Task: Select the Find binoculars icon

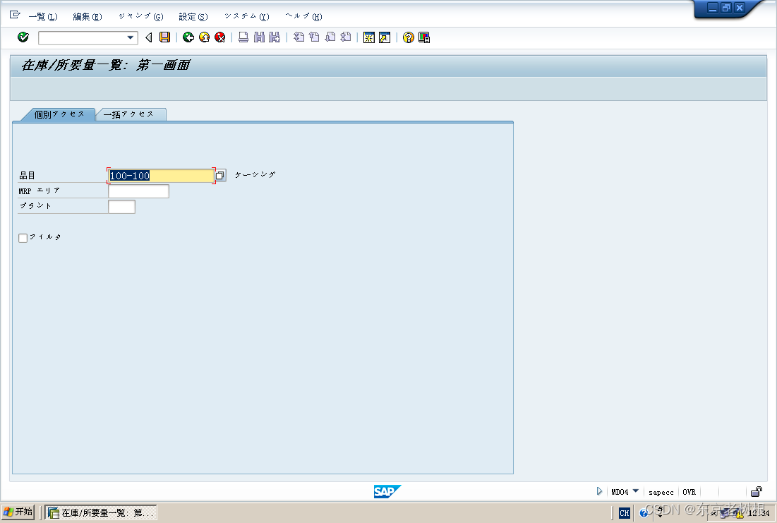Action: point(259,37)
